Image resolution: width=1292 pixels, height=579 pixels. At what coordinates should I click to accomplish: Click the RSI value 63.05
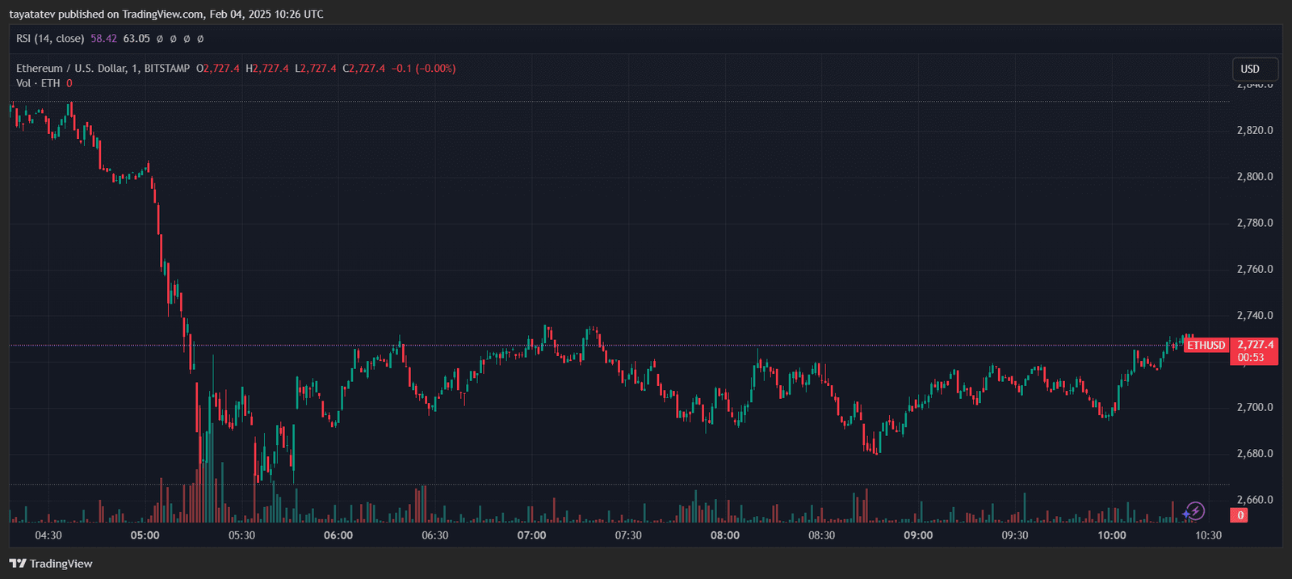tap(136, 39)
